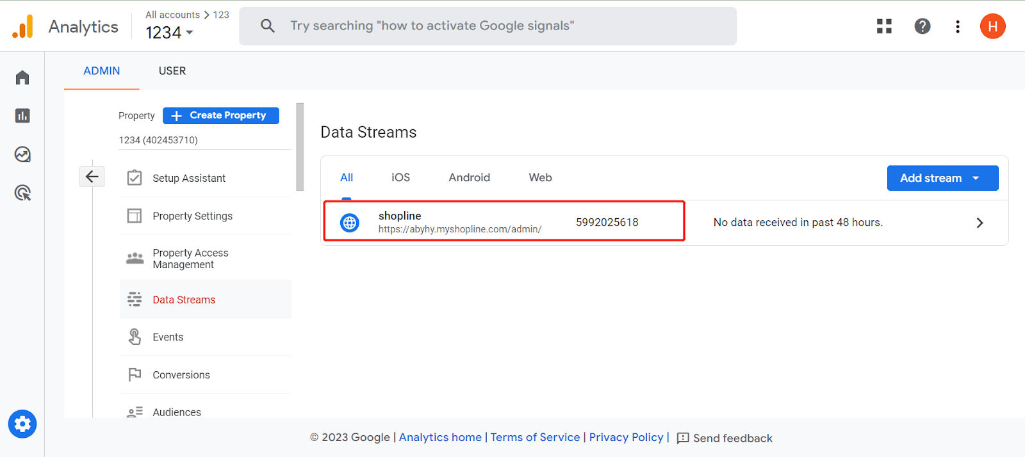Open the Home icon in left sidebar

click(x=22, y=77)
